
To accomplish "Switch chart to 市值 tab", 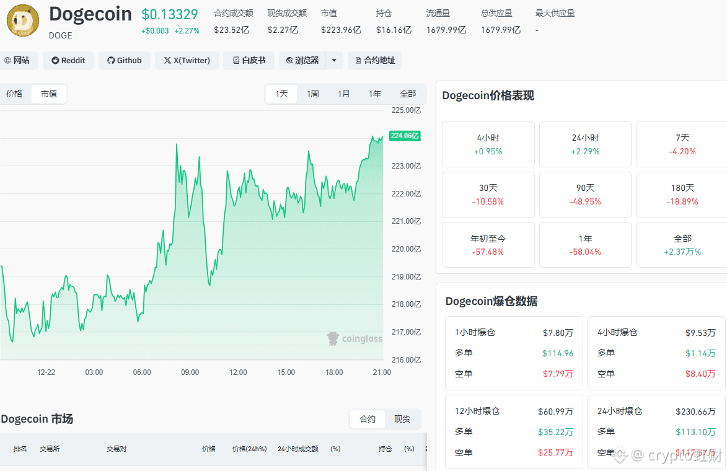I will pos(49,94).
